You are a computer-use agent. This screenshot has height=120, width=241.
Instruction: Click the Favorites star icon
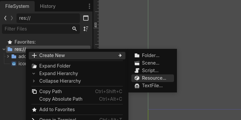point(10,42)
